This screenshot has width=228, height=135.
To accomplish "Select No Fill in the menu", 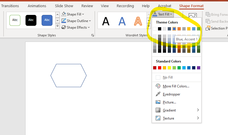I will coord(167,77).
